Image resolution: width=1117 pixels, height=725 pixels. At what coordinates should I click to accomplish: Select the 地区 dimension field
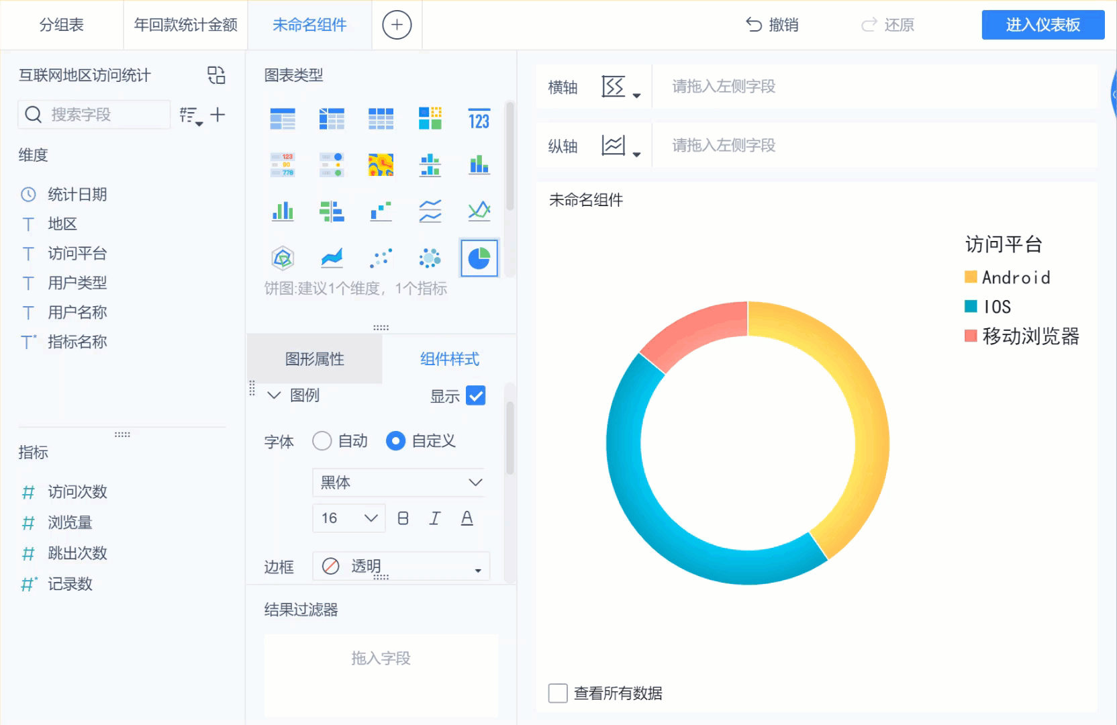point(62,224)
